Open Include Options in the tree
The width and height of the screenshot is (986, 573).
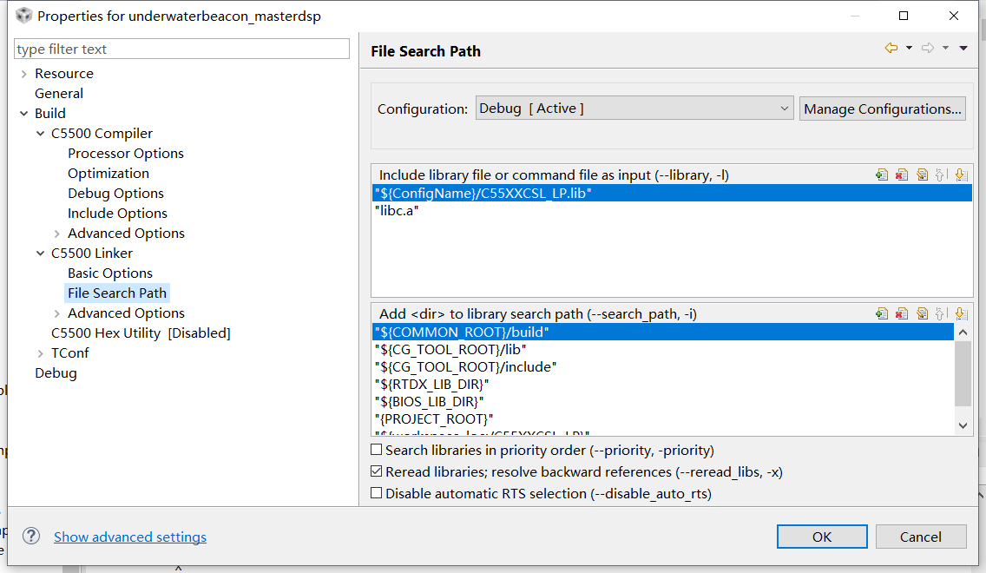[x=117, y=213]
